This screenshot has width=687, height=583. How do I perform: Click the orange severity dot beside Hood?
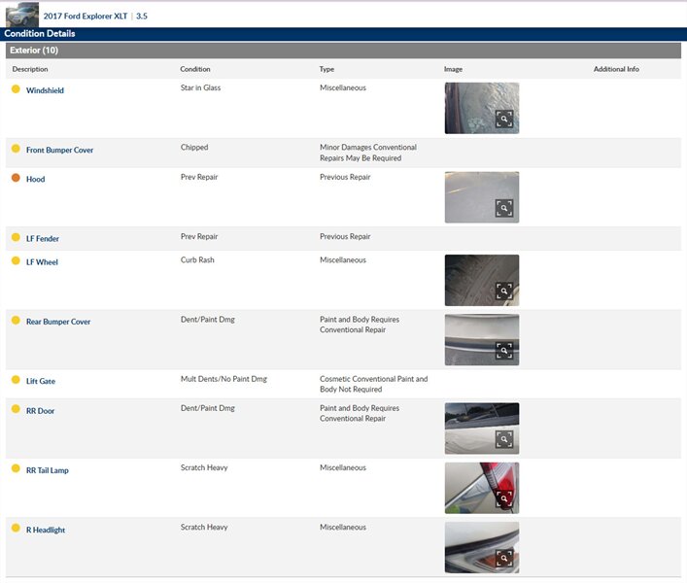coord(16,178)
